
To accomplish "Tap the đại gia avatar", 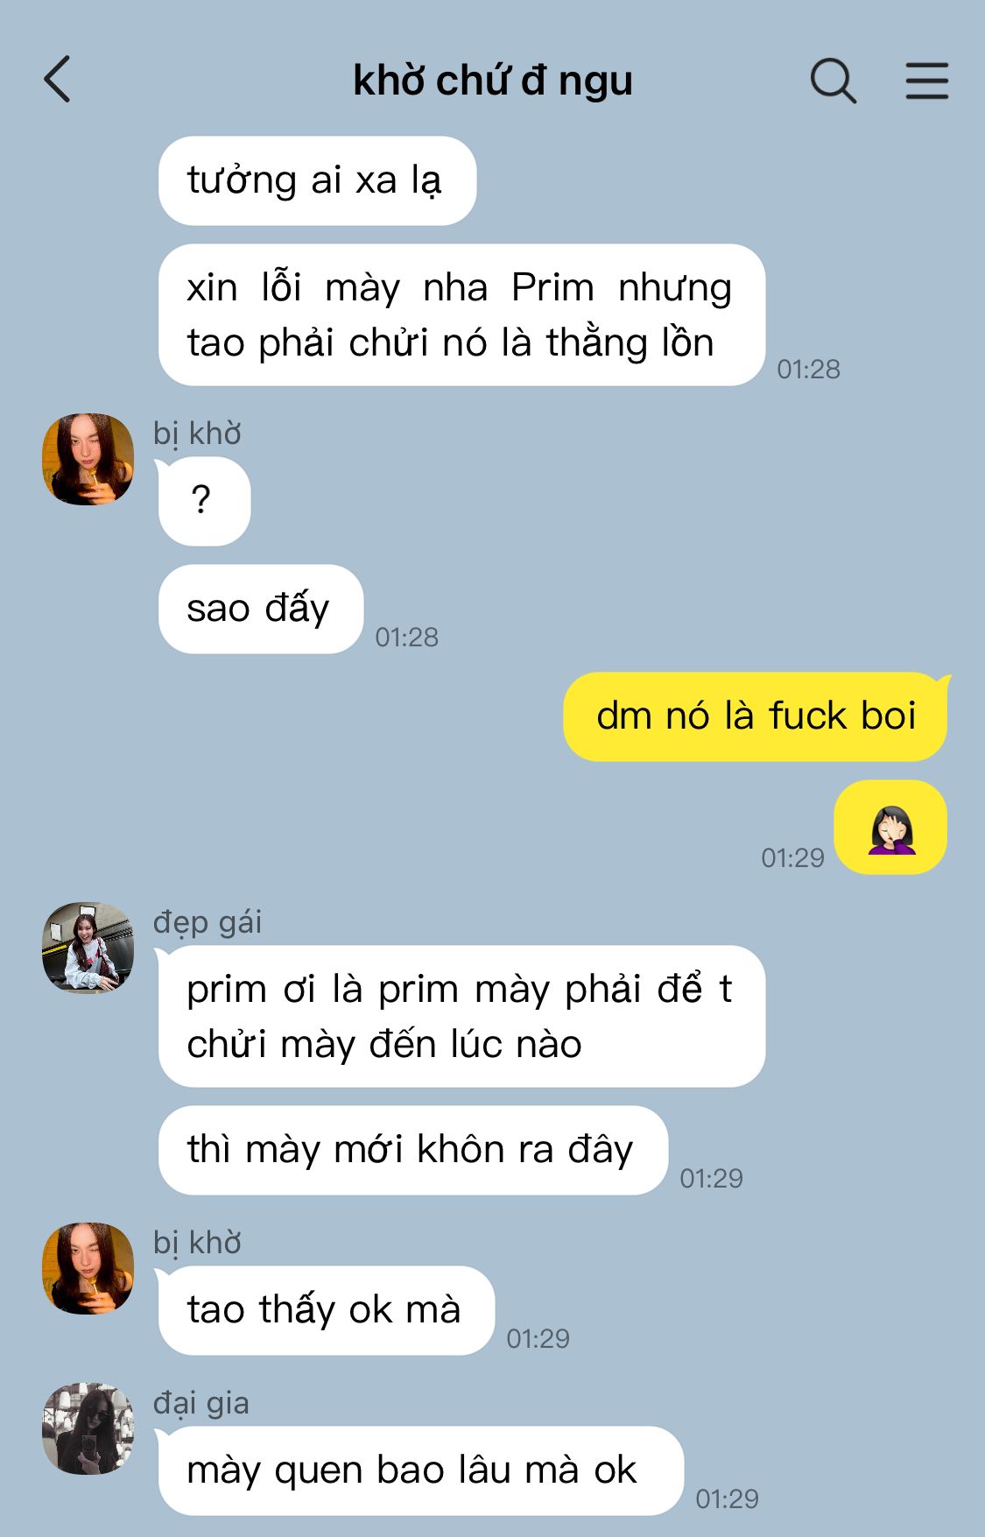I will (x=88, y=1428).
